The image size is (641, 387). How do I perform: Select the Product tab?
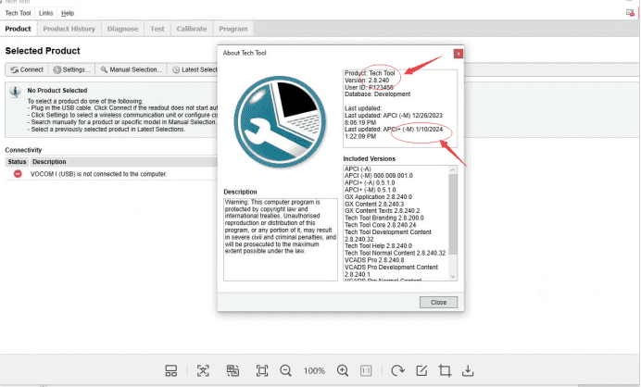coord(18,29)
